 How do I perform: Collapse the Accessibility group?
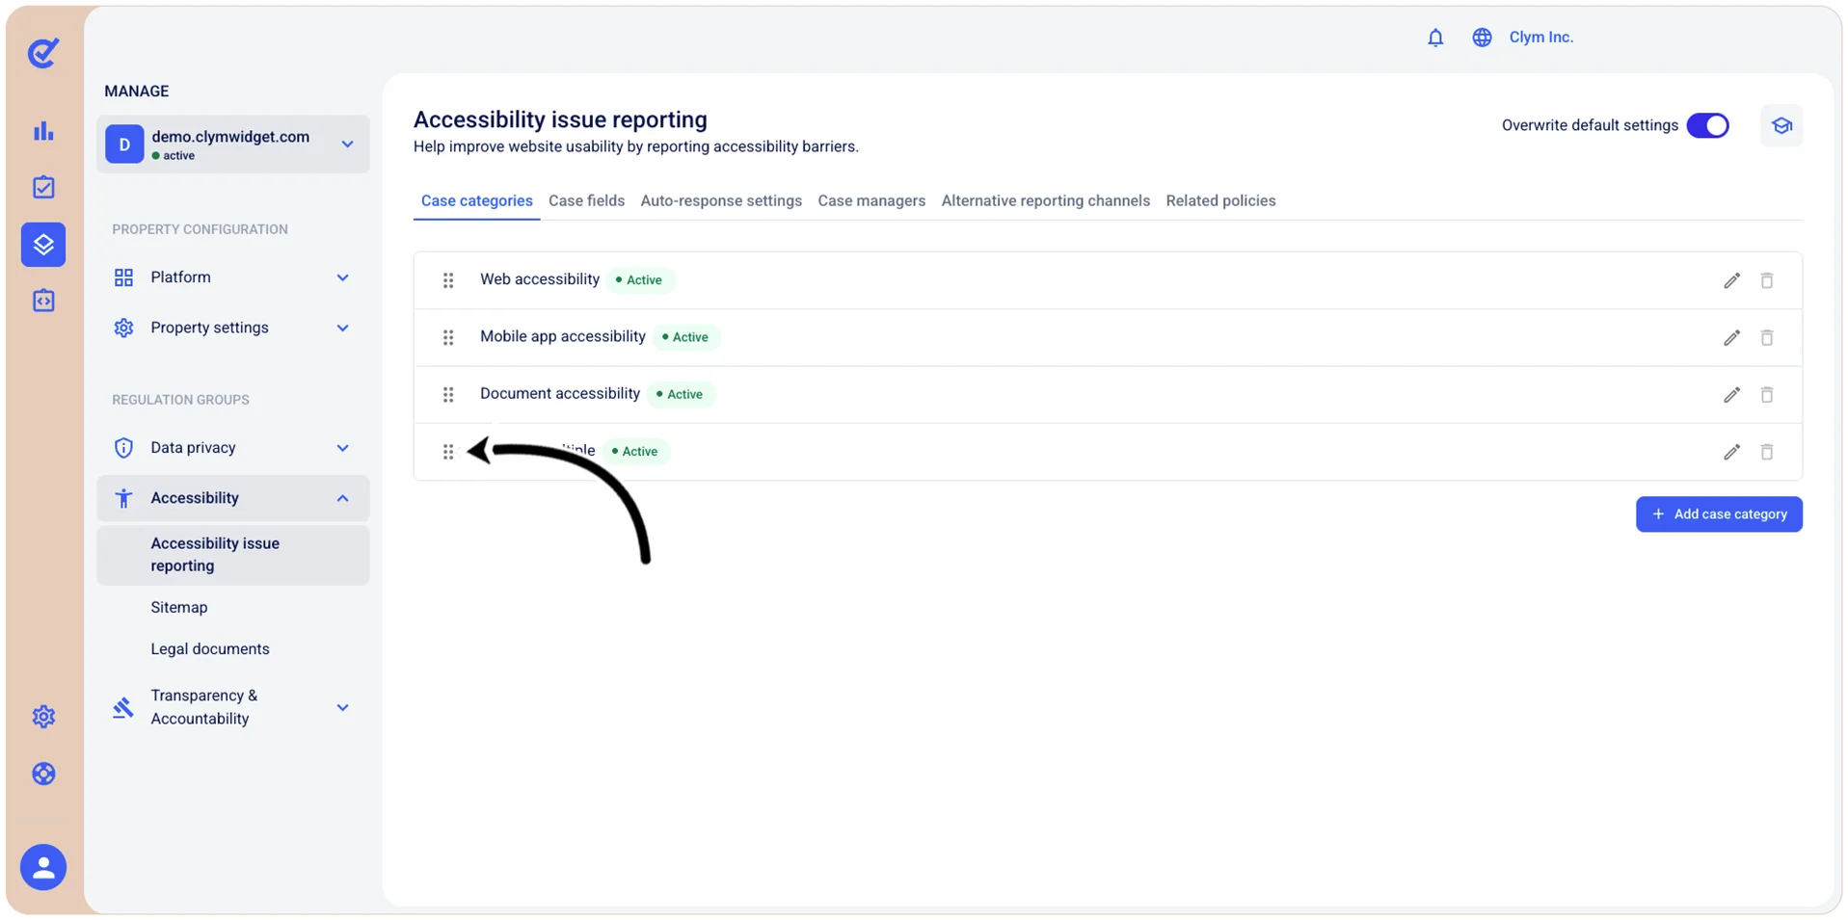click(x=233, y=498)
